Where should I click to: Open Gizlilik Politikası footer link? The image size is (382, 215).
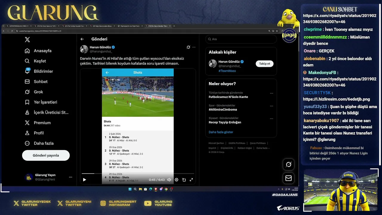click(237, 143)
